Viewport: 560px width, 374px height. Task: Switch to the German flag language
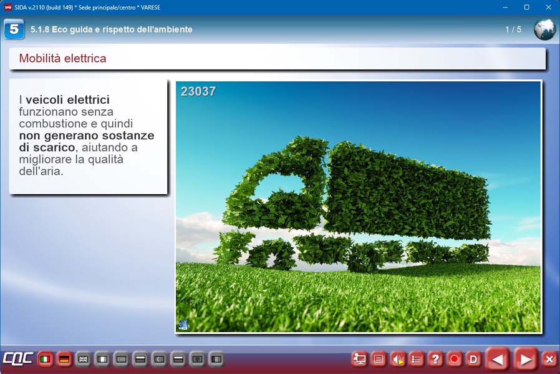tap(64, 359)
